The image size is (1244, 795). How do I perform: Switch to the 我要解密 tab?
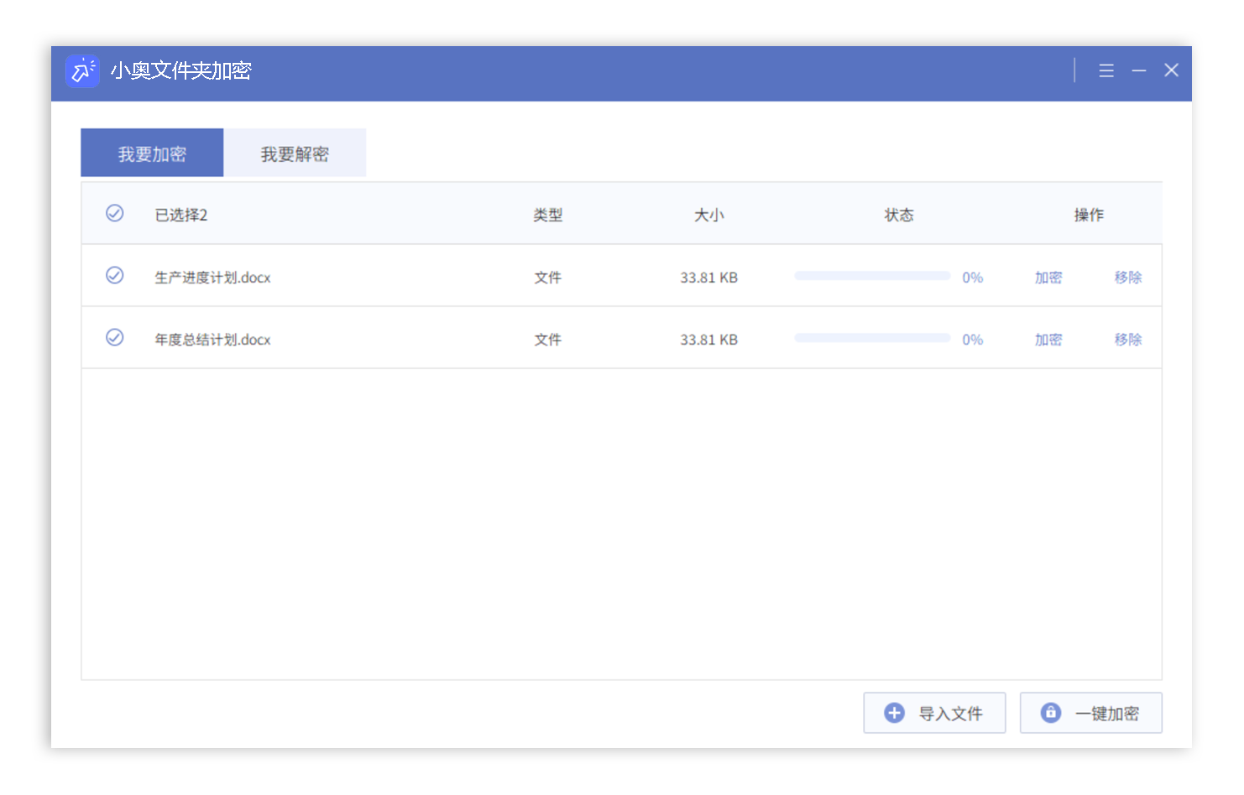point(295,153)
